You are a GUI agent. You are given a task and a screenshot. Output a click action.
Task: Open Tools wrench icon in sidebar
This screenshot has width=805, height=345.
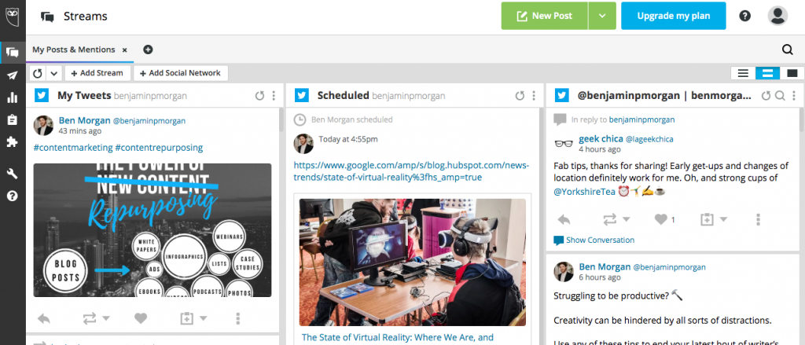13,174
